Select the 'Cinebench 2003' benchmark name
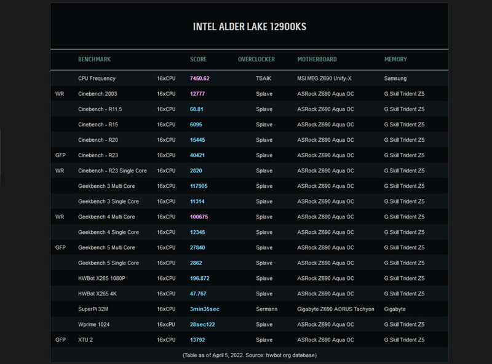This screenshot has height=364, width=492. (x=98, y=94)
